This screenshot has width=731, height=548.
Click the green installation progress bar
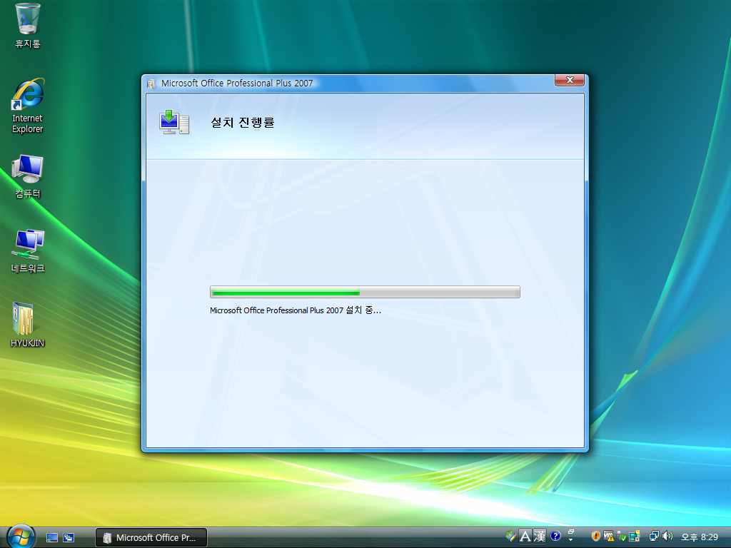365,292
